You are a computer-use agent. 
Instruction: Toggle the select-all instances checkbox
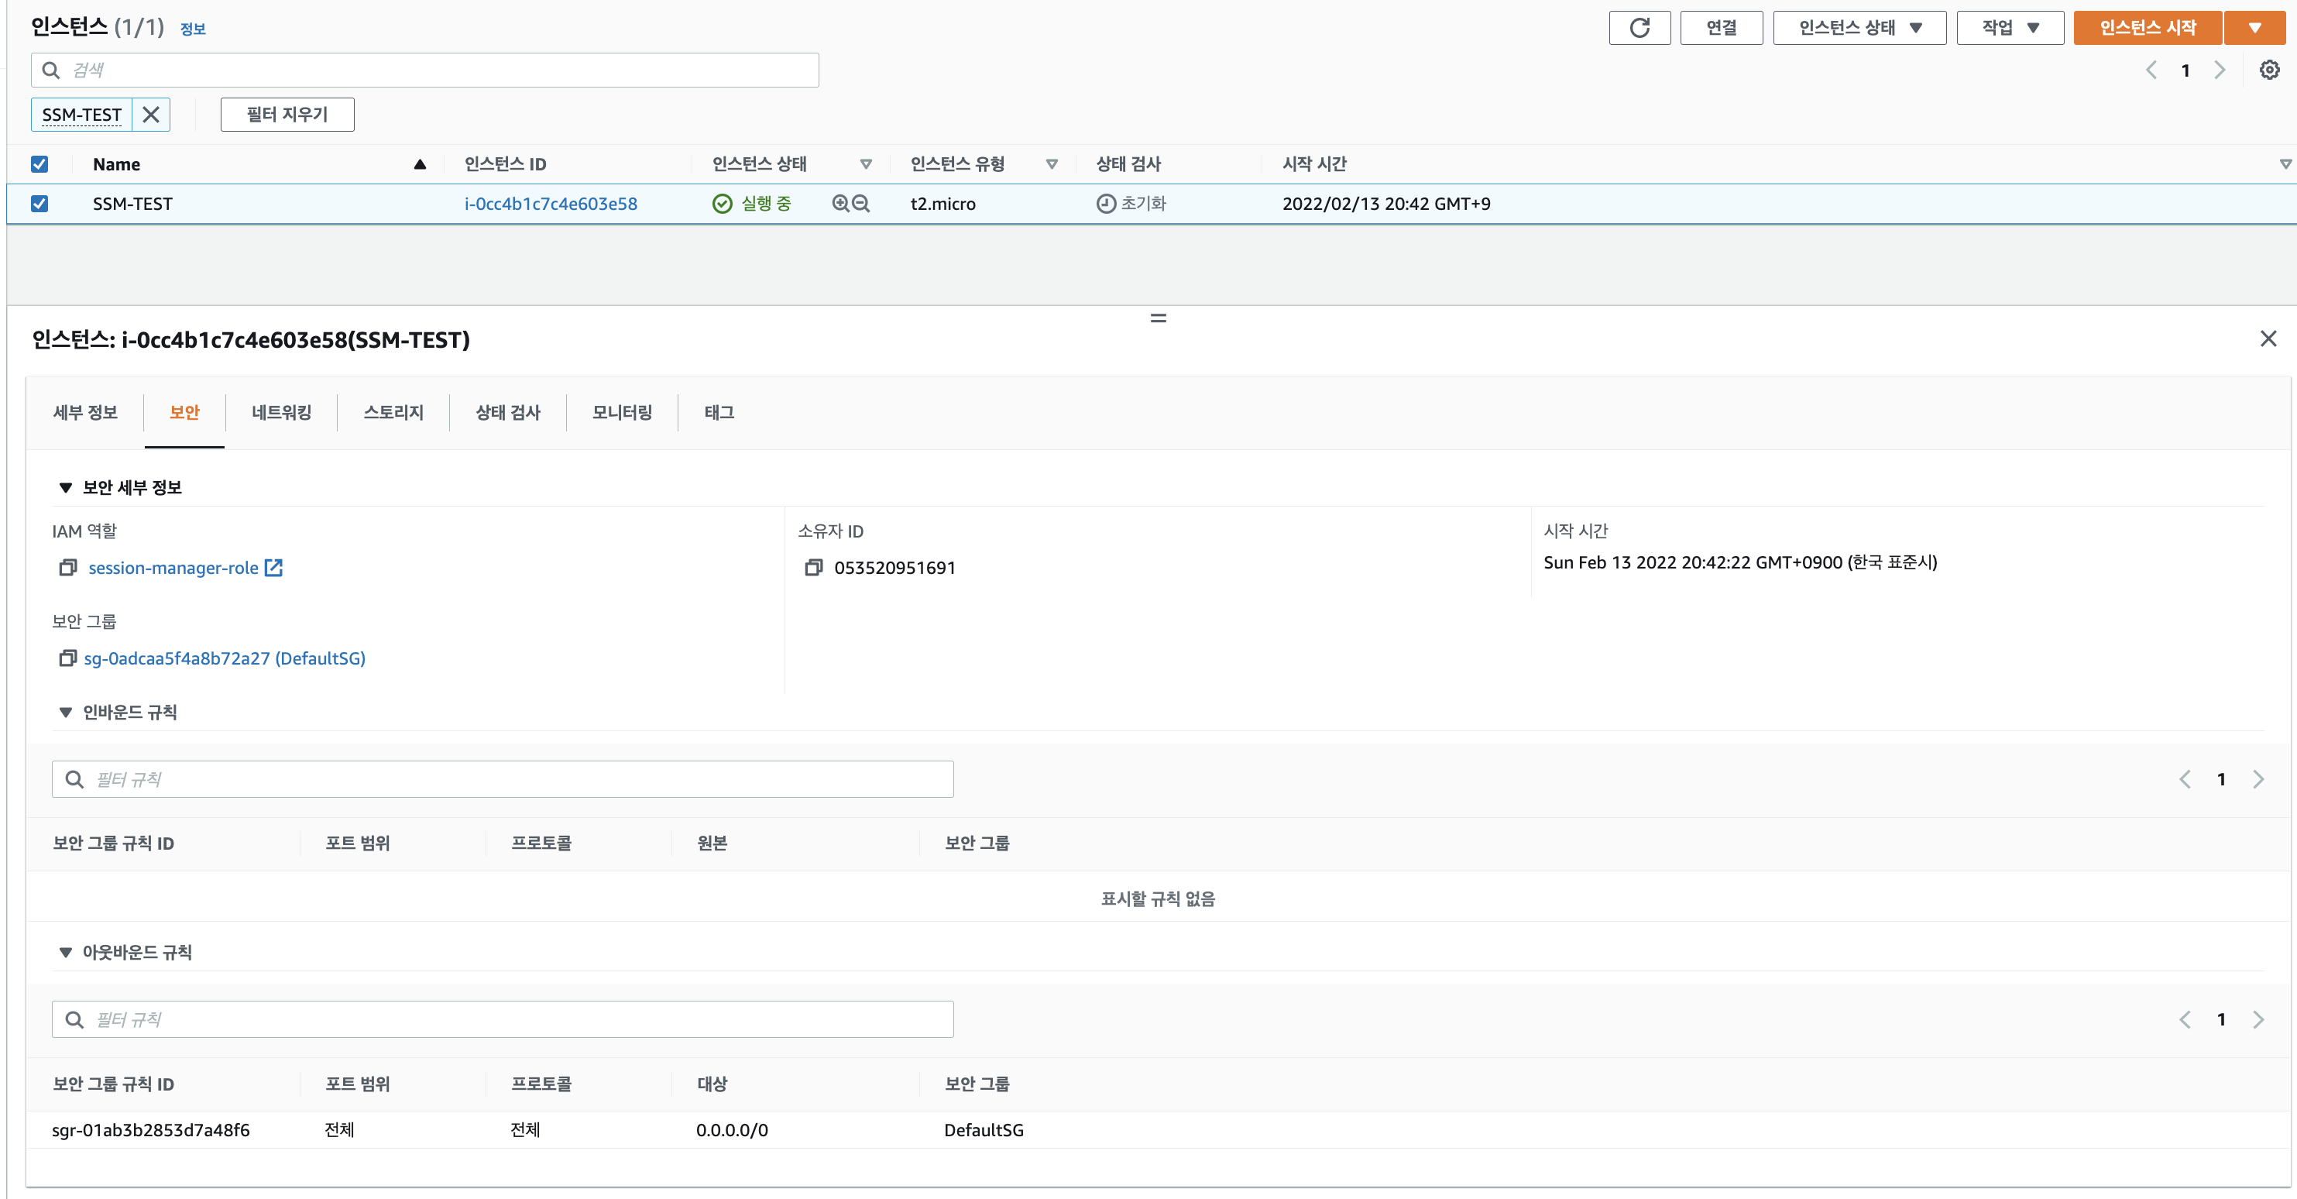pos(39,164)
